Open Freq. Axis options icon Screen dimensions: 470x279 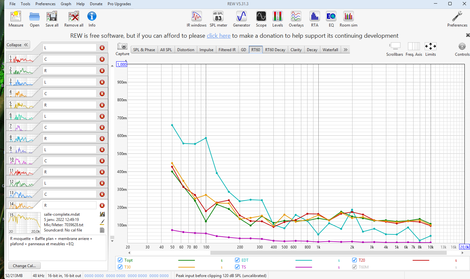pyautogui.click(x=414, y=46)
